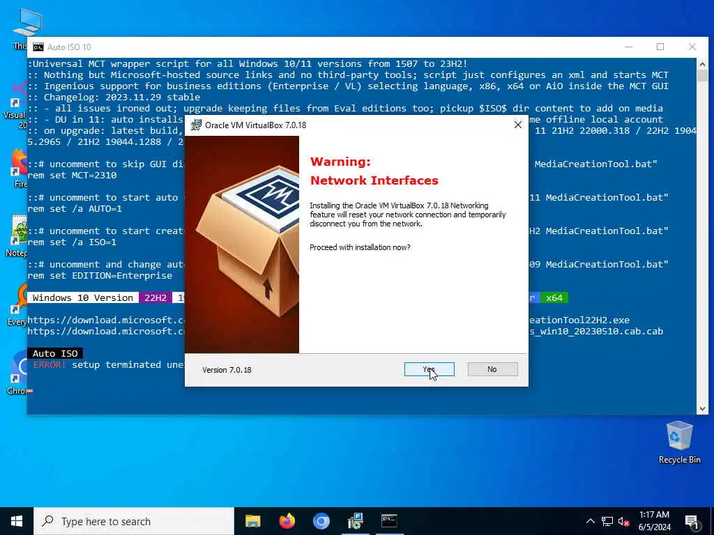
Task: Switch to VirtualBox installer taskbar item
Action: pyautogui.click(x=355, y=521)
